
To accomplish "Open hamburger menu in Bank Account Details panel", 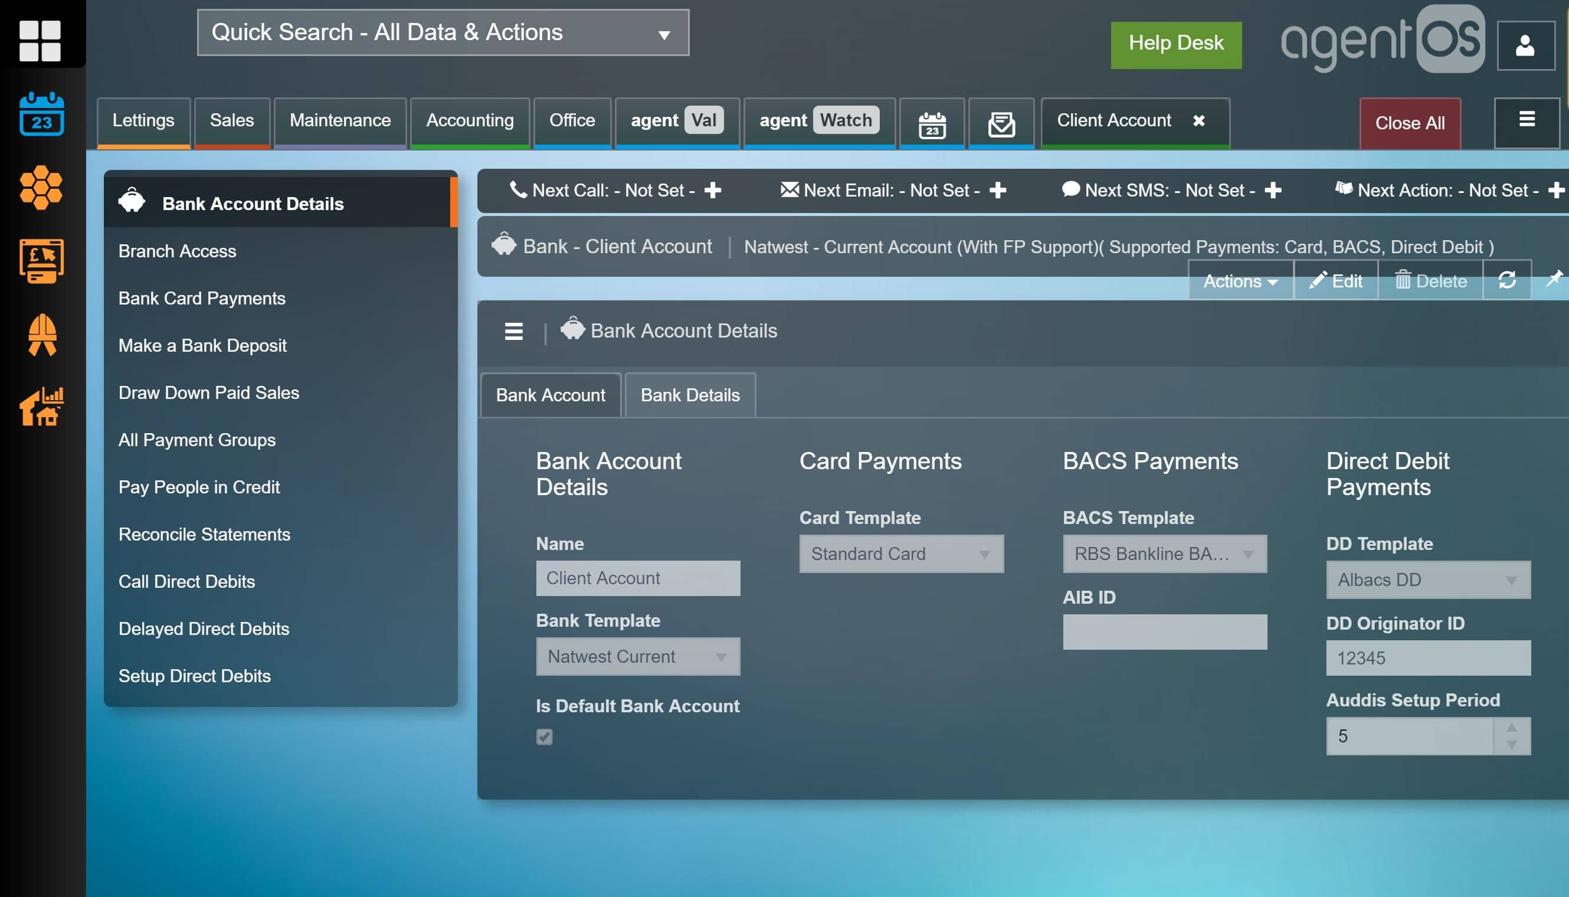I will 514,332.
